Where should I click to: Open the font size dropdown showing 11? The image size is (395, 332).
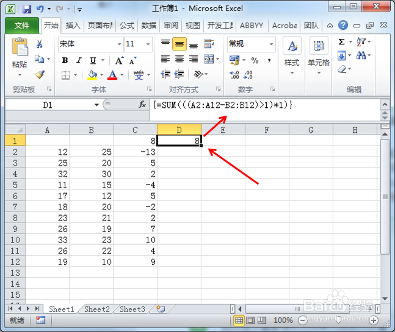click(x=148, y=44)
